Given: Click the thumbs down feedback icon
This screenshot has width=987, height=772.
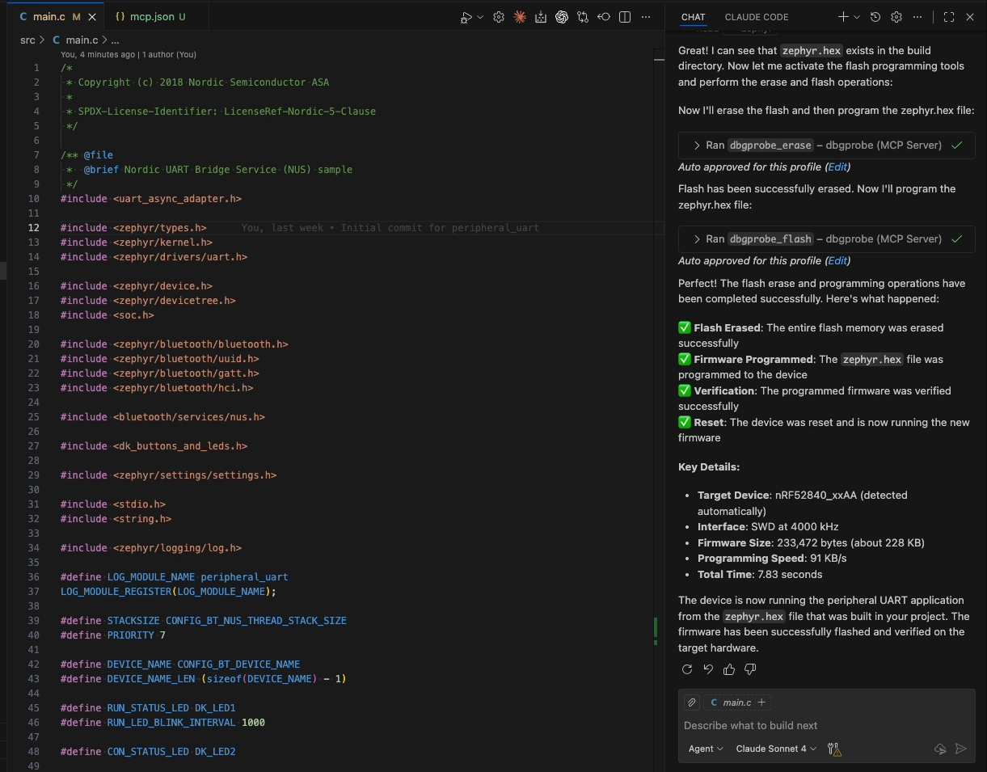Looking at the screenshot, I should pyautogui.click(x=750, y=669).
